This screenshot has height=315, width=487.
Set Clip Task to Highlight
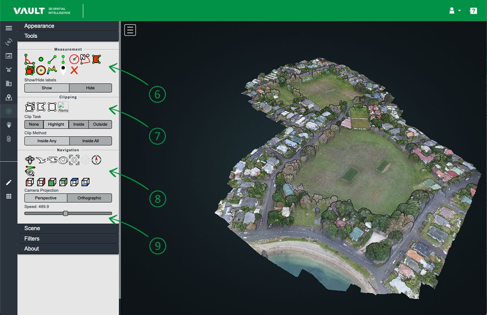[x=56, y=124]
